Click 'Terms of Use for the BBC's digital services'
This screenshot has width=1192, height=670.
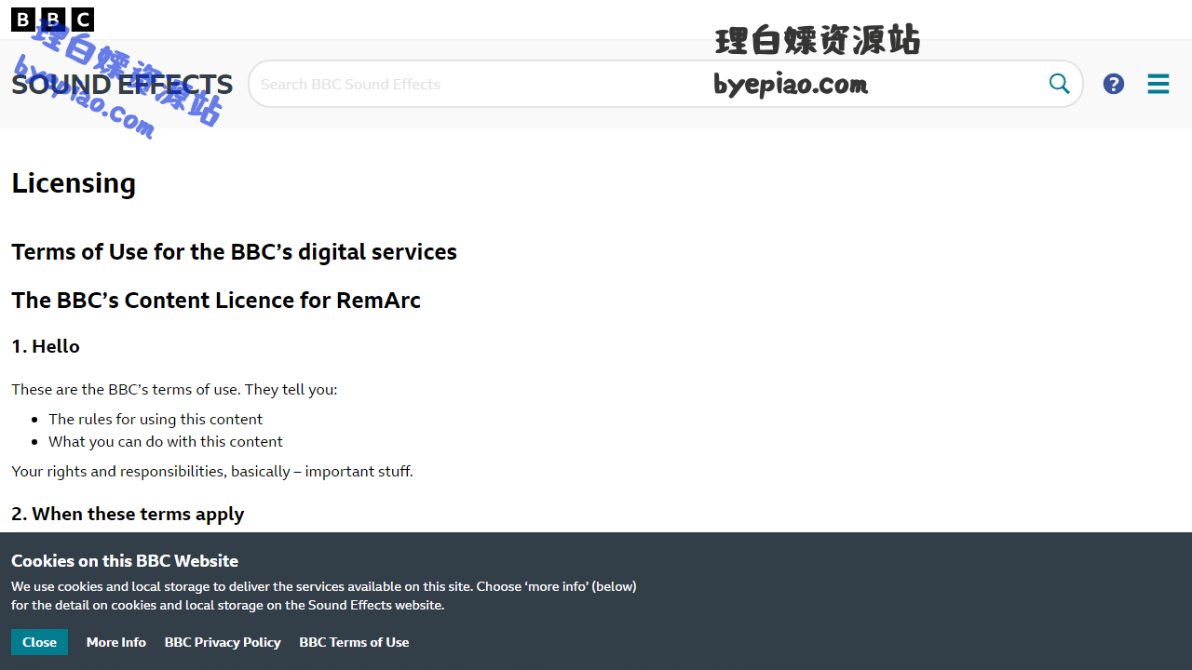(234, 252)
